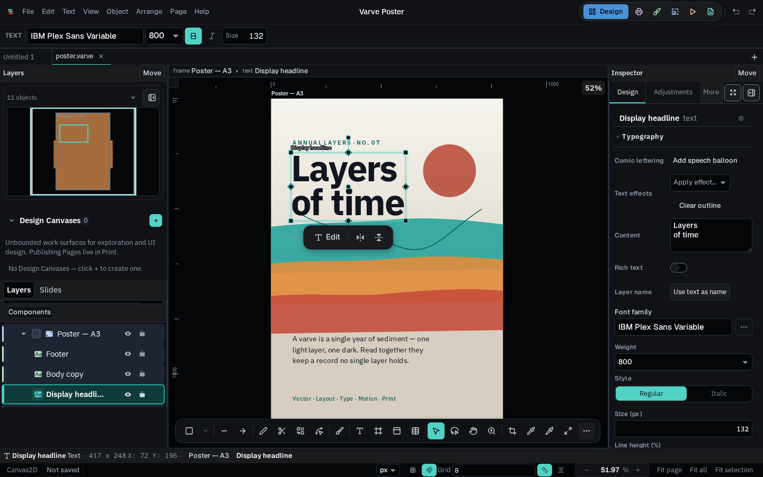
Task: Activate the hand pan tool
Action: pos(473,431)
